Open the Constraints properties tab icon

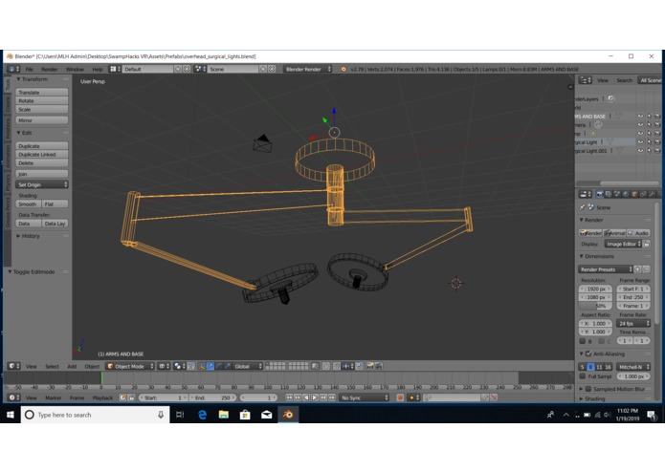pos(643,194)
